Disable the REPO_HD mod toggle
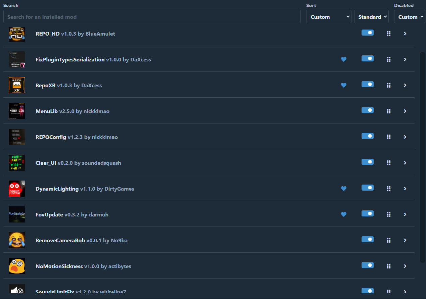The image size is (426, 299). [x=368, y=33]
